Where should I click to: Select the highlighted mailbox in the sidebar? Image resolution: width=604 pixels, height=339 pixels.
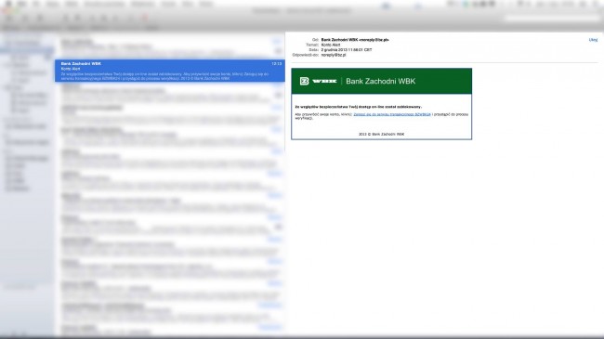click(27, 50)
